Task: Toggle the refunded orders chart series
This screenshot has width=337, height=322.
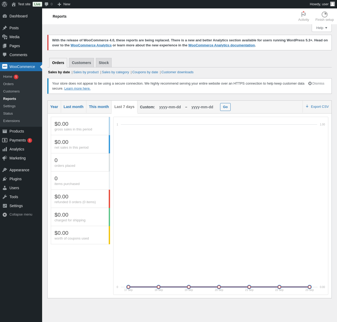Action: coord(80,199)
